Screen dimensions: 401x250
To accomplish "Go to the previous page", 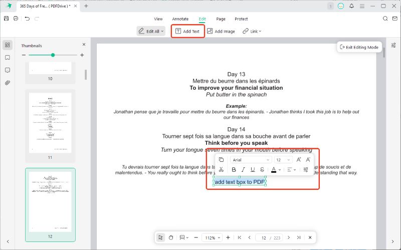I will (249, 237).
